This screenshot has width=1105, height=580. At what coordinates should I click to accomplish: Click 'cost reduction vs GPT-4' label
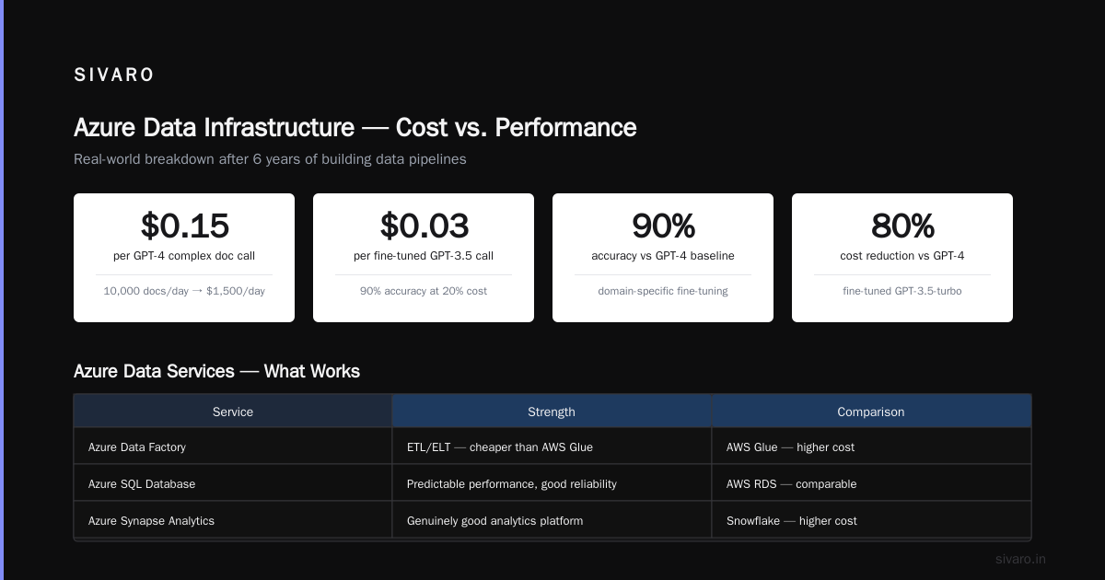(902, 256)
